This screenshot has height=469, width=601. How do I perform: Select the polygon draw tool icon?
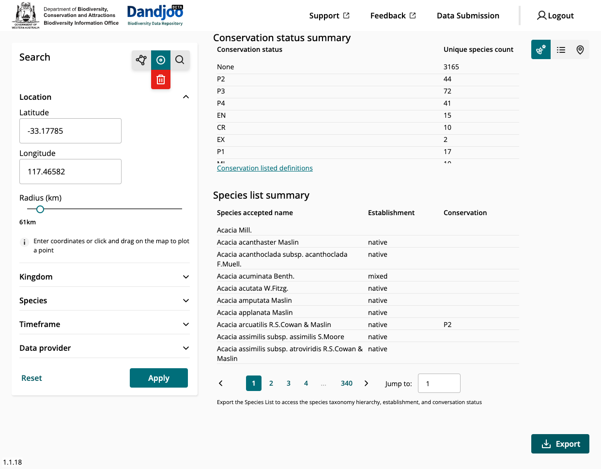pyautogui.click(x=141, y=60)
